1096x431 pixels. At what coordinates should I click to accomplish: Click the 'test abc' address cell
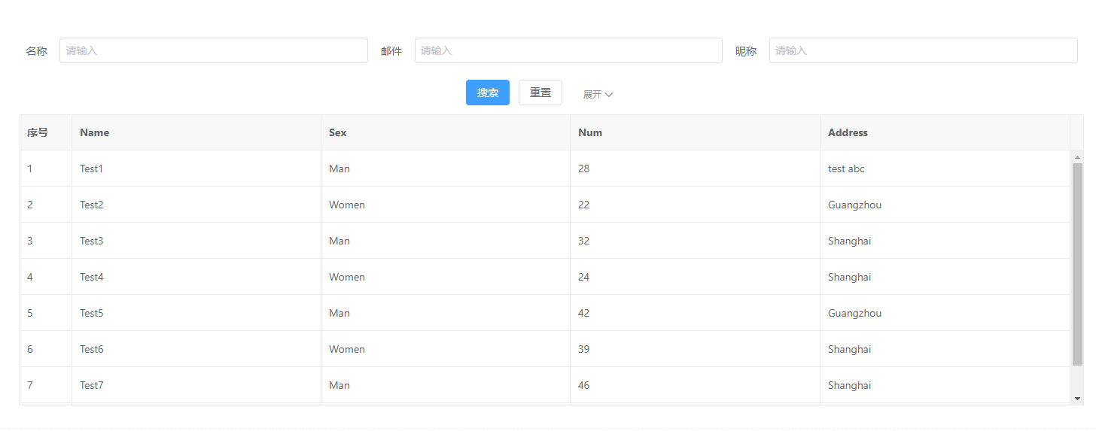coord(846,168)
